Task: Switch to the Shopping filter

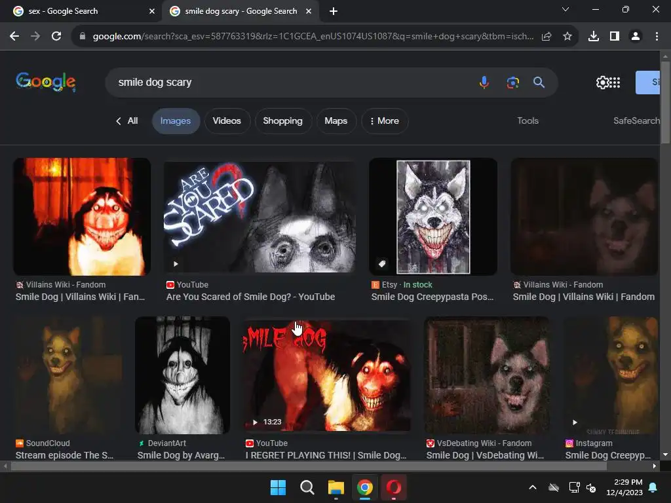Action: coord(283,121)
